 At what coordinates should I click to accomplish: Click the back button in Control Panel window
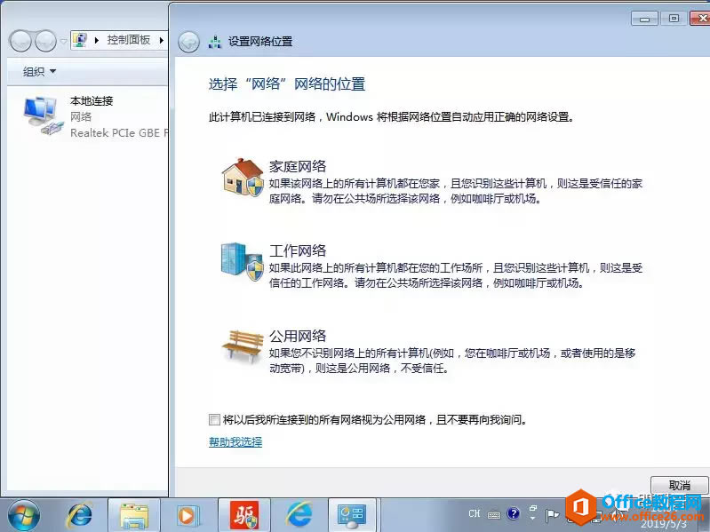click(x=20, y=41)
